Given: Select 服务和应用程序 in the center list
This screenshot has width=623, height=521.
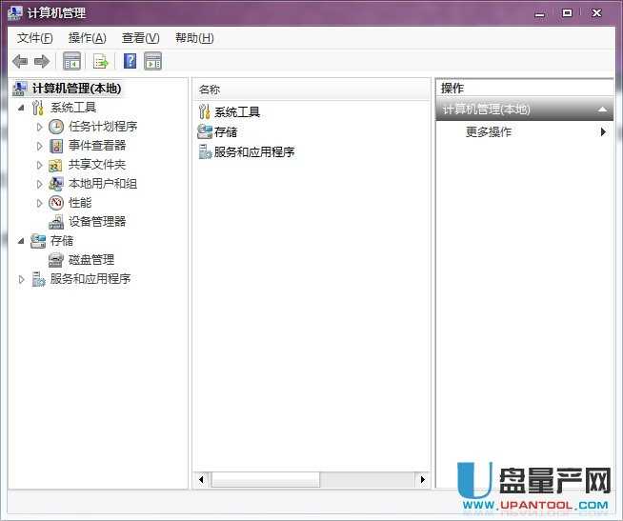Looking at the screenshot, I should pos(253,151).
